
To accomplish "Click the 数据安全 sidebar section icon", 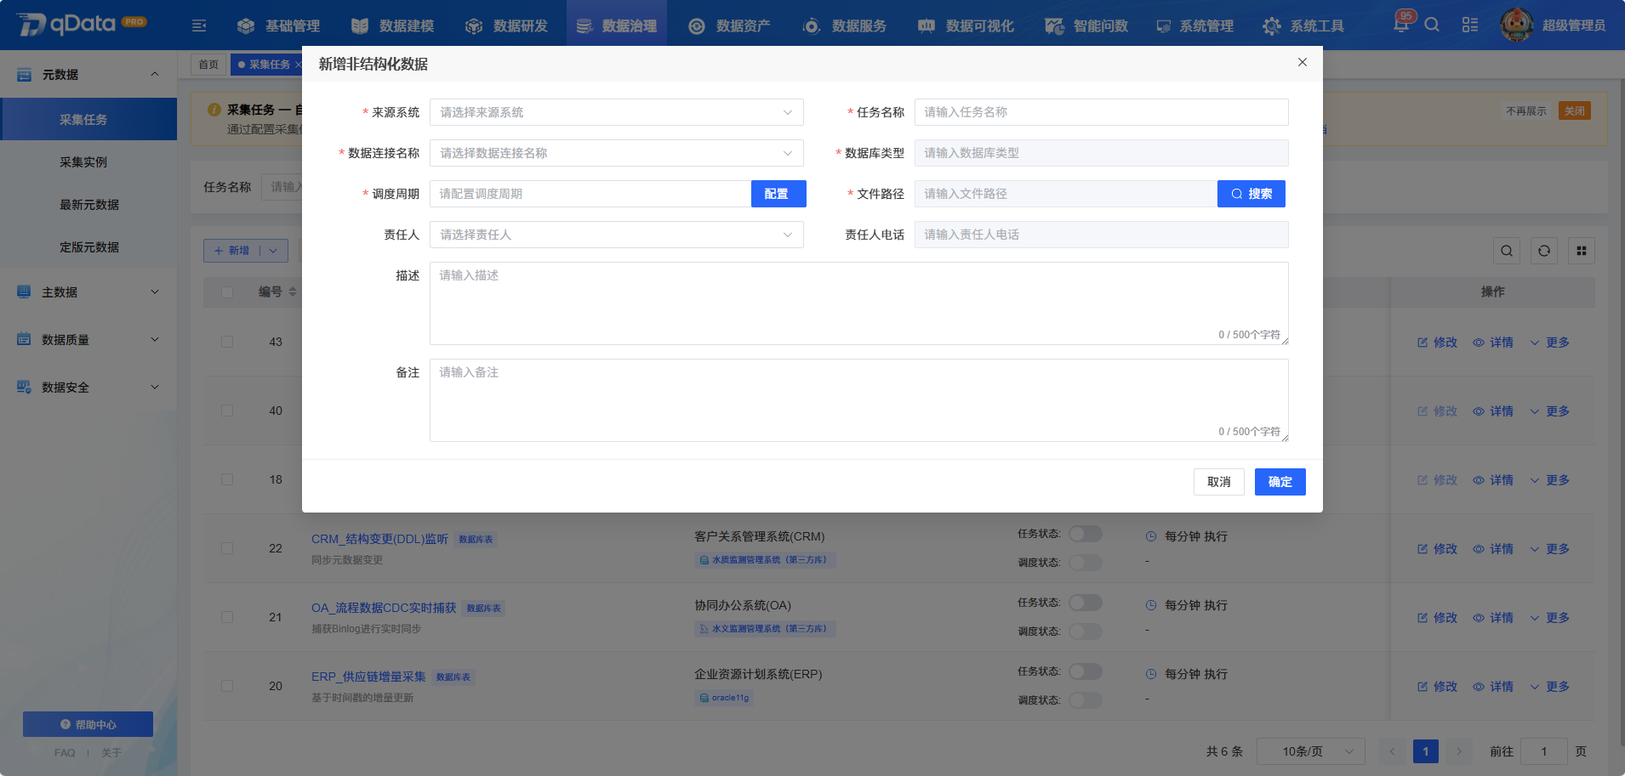I will (24, 387).
